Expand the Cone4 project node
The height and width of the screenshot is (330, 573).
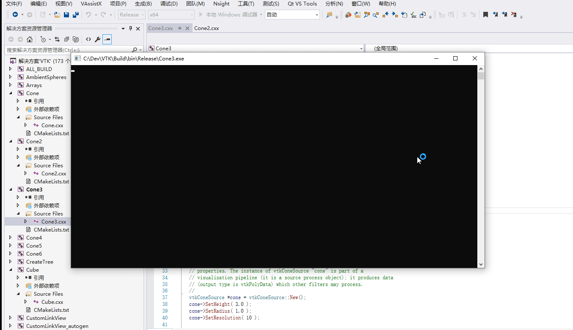click(10, 237)
